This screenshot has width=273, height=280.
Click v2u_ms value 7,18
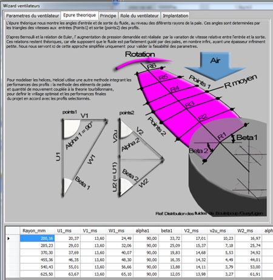[221, 245]
